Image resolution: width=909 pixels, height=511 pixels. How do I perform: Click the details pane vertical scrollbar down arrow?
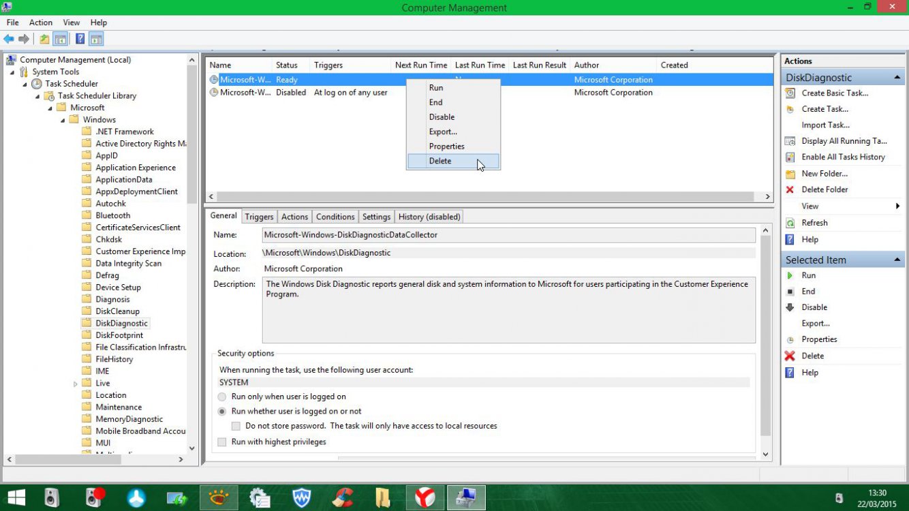pyautogui.click(x=765, y=454)
